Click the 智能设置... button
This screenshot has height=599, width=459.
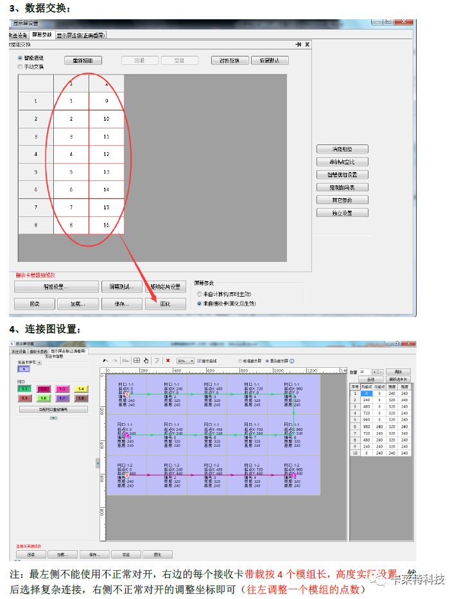pyautogui.click(x=56, y=286)
